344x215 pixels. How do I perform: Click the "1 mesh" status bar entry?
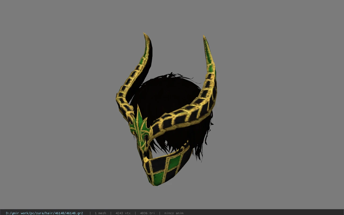[x=100, y=213]
